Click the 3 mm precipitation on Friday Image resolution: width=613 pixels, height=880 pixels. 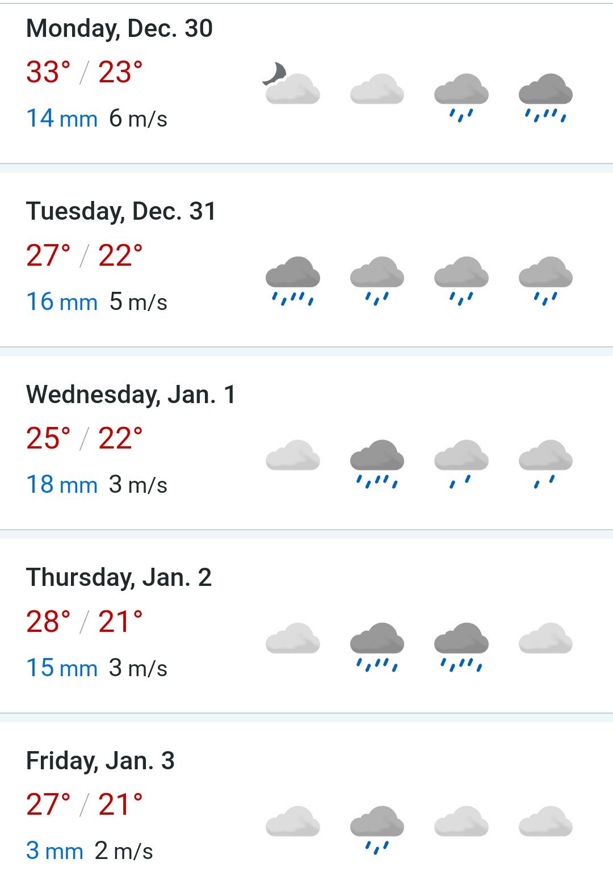[x=54, y=851]
